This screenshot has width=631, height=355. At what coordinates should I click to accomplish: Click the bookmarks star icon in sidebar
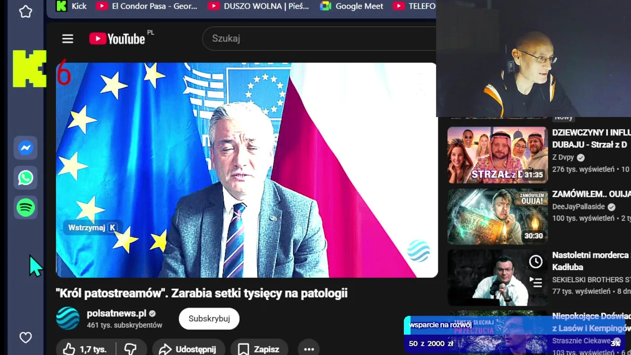26,11
